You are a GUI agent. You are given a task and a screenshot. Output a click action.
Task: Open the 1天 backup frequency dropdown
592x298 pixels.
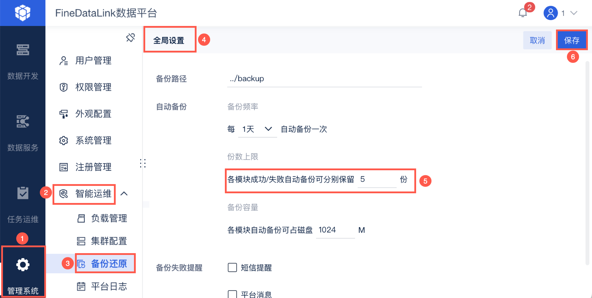tap(257, 129)
